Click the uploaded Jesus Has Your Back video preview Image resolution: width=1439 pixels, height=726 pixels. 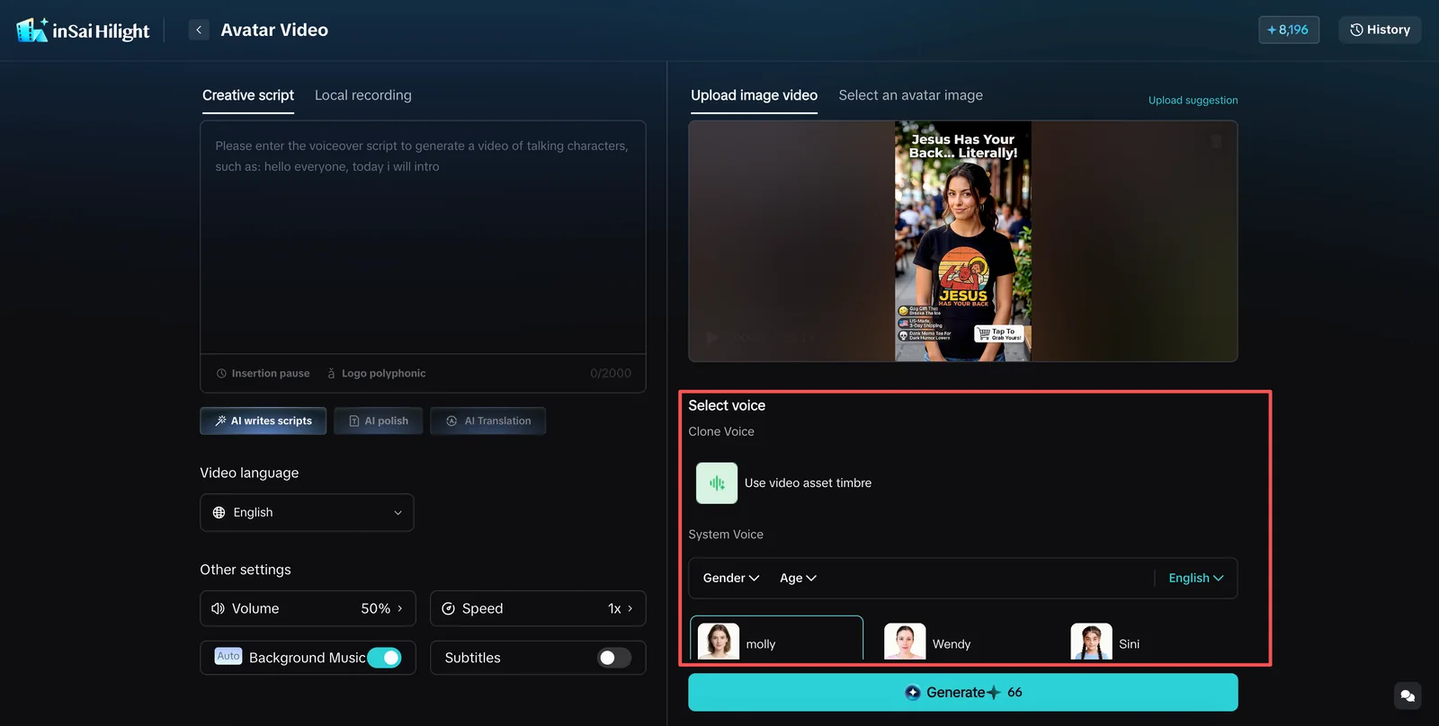962,241
